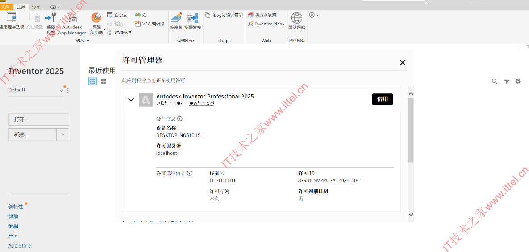Screen dimensions: 529x252
Task: Launch Autodesk App Manager
Action: pyautogui.click(x=72, y=24)
